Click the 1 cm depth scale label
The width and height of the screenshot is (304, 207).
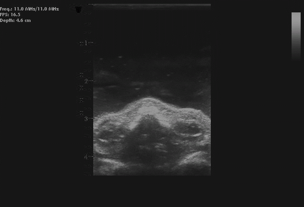(x=86, y=43)
